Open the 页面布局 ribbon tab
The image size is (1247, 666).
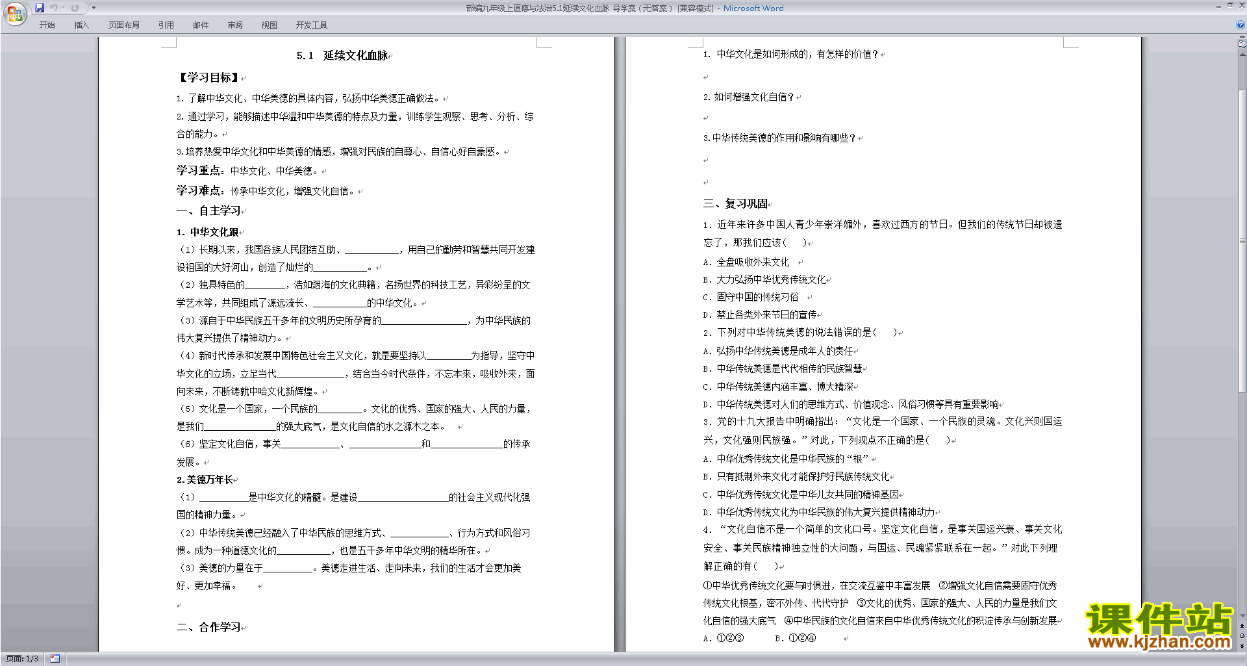click(x=124, y=25)
